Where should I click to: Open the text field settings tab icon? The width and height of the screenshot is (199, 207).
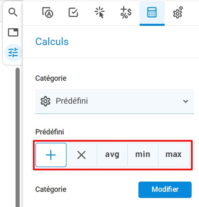tap(47, 13)
